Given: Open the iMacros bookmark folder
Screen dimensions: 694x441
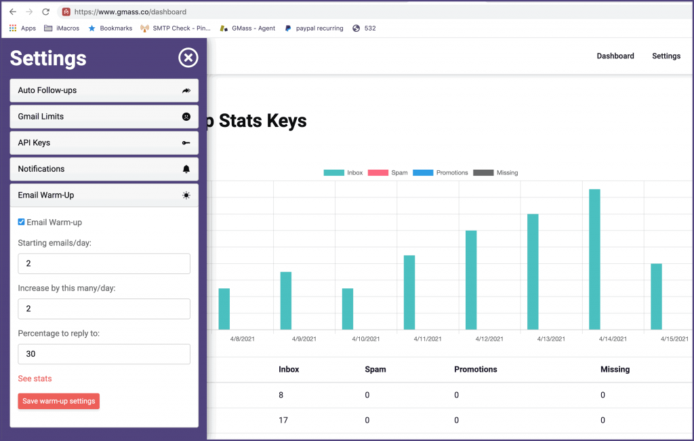Looking at the screenshot, I should [x=62, y=28].
